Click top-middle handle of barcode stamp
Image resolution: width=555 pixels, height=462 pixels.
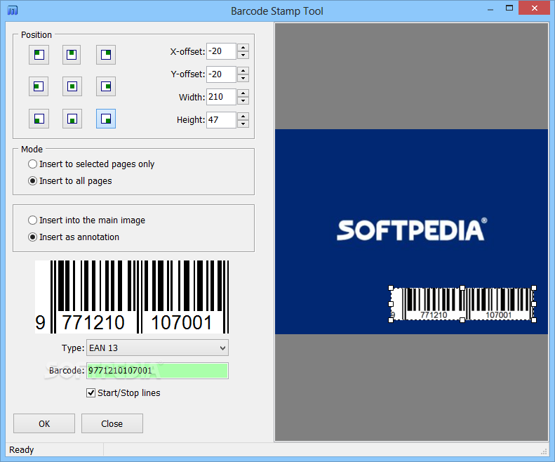462,288
